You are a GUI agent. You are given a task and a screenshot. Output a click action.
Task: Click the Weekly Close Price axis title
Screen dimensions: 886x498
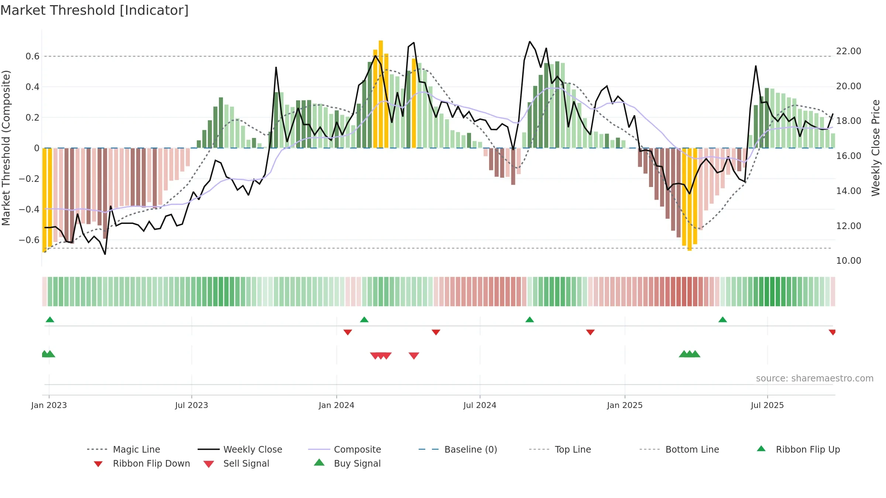pos(876,148)
